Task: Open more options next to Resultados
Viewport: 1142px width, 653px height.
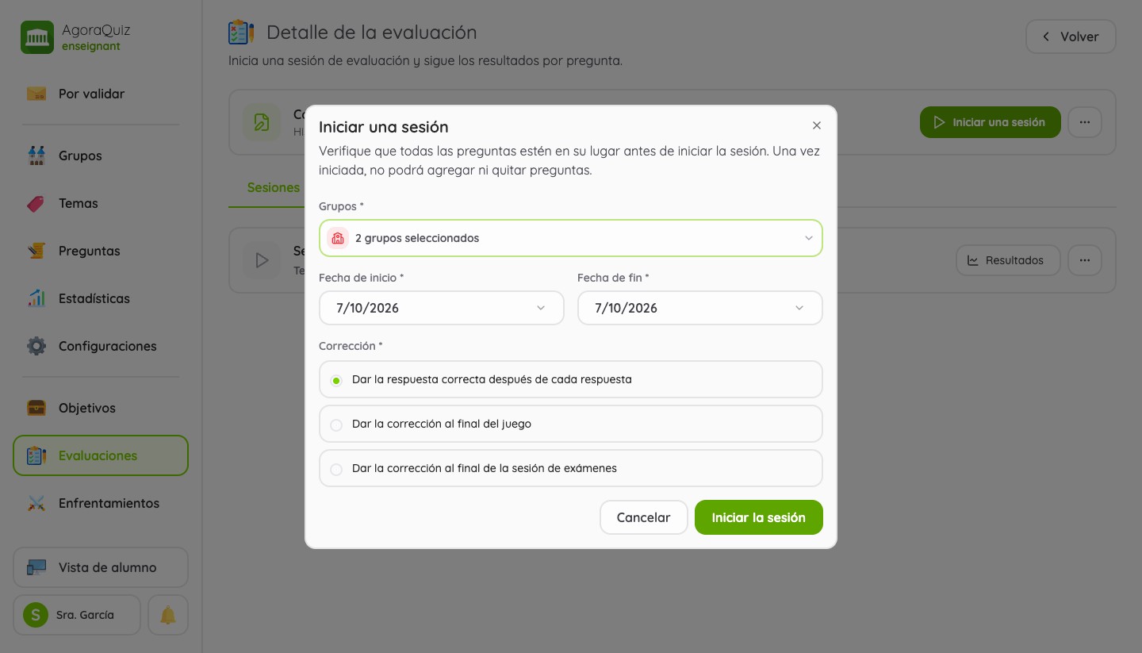Action: 1085,260
